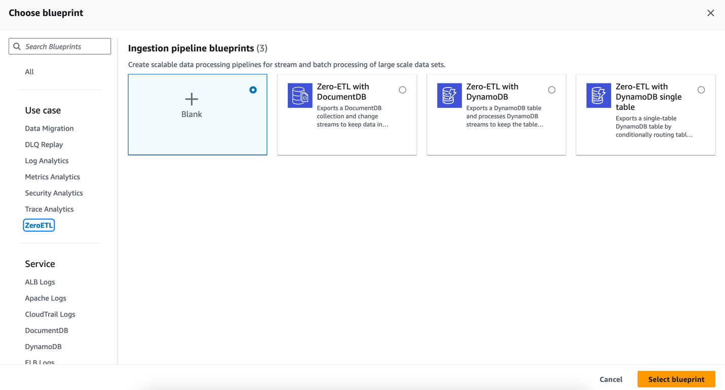The height and width of the screenshot is (390, 725).
Task: Select the Metrics Analytics filter
Action: point(52,177)
